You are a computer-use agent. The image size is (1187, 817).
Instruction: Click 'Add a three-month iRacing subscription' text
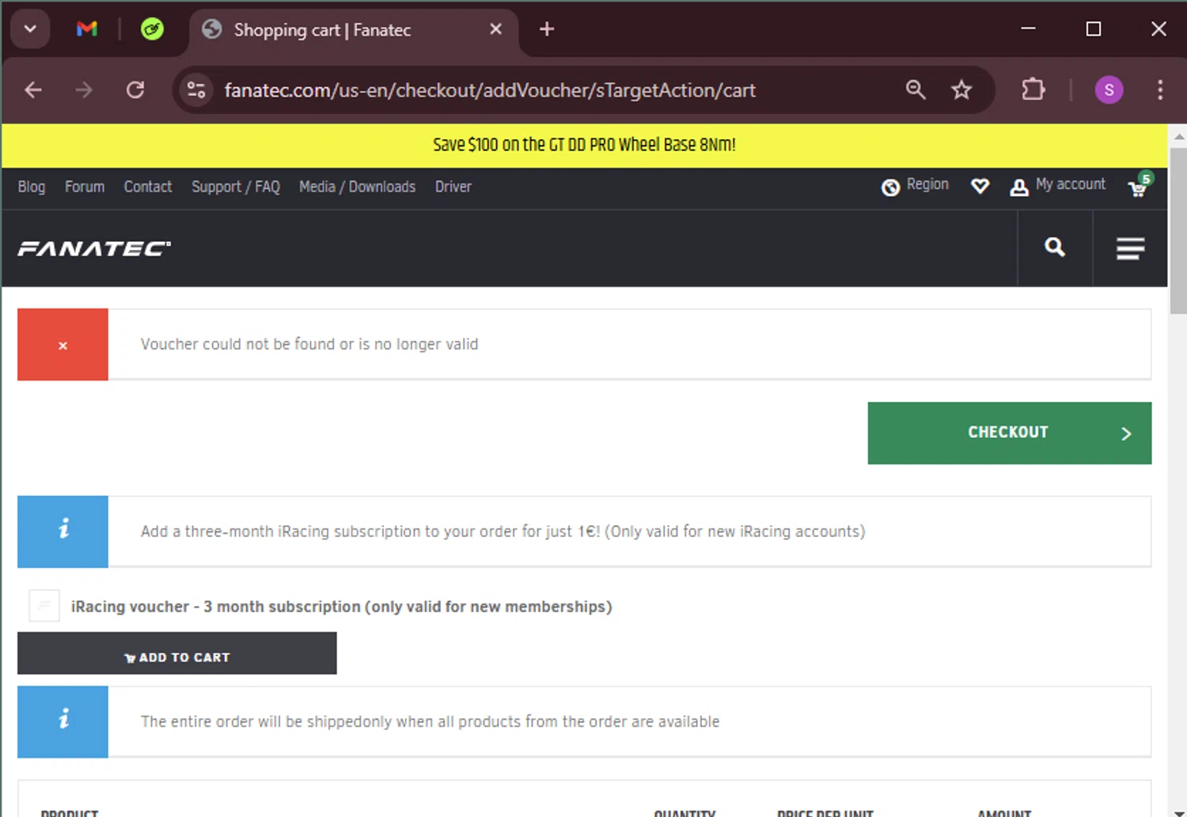[x=503, y=531]
